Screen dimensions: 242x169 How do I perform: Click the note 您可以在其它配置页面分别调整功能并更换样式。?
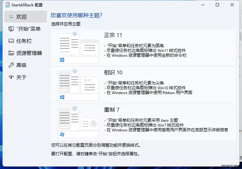click(96, 145)
